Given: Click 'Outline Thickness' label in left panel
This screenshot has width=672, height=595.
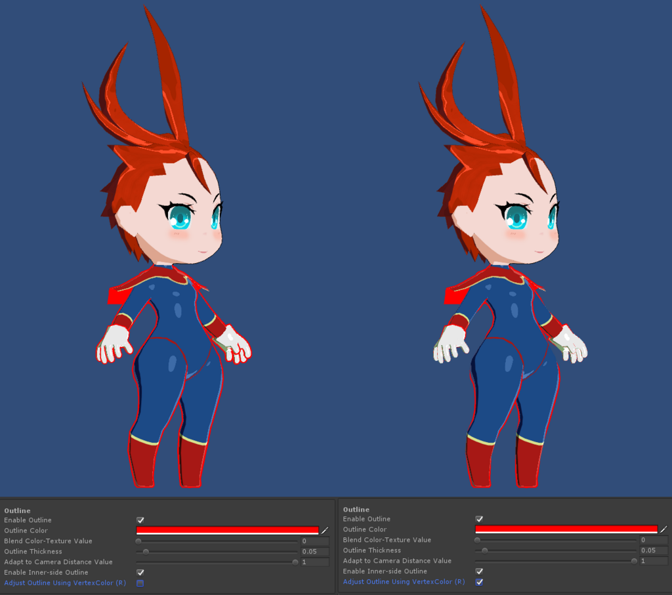Looking at the screenshot, I should 33,551.
